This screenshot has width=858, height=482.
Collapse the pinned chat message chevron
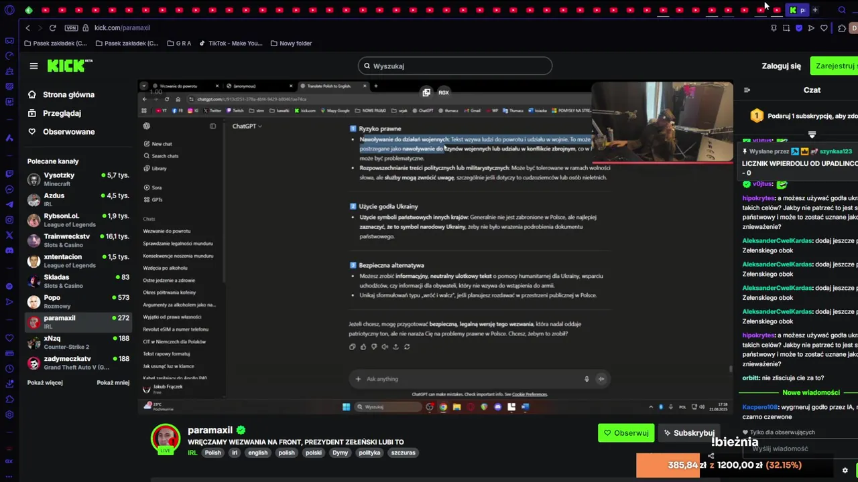[812, 135]
